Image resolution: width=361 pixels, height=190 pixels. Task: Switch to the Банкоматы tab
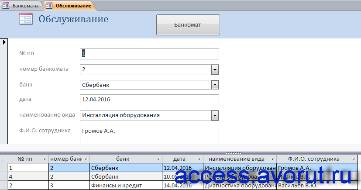pos(22,6)
